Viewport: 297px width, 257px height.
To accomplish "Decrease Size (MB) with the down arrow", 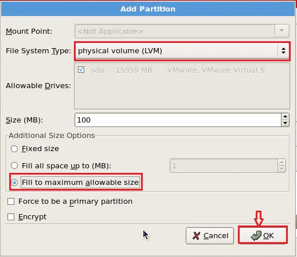I will coord(285,123).
